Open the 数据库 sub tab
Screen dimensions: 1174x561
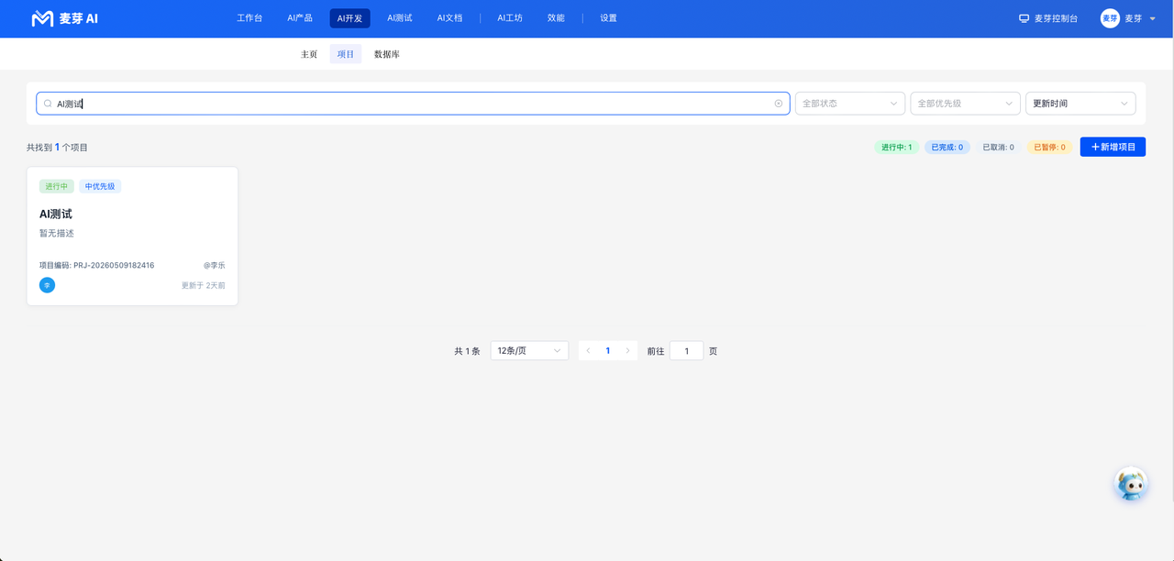pyautogui.click(x=387, y=54)
